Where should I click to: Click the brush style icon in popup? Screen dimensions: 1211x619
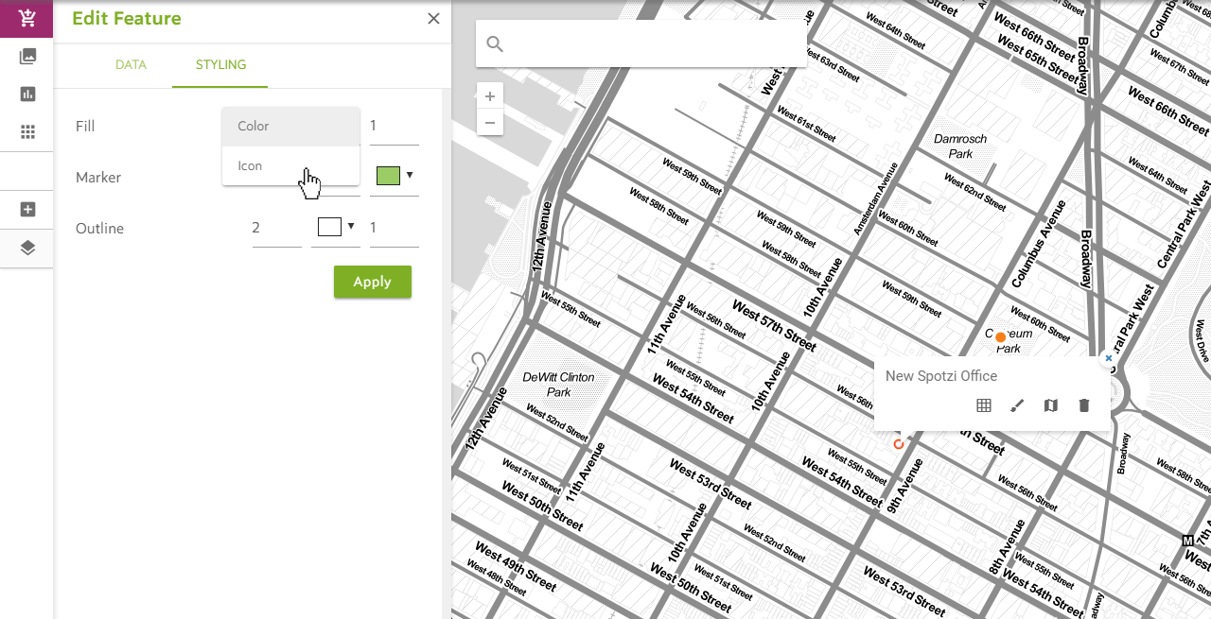click(x=1017, y=405)
